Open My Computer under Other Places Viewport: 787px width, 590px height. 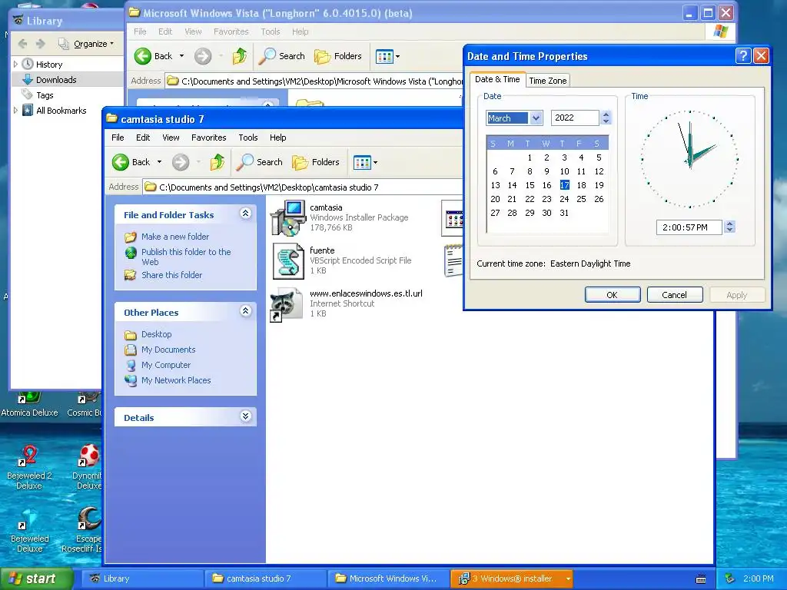tap(166, 365)
